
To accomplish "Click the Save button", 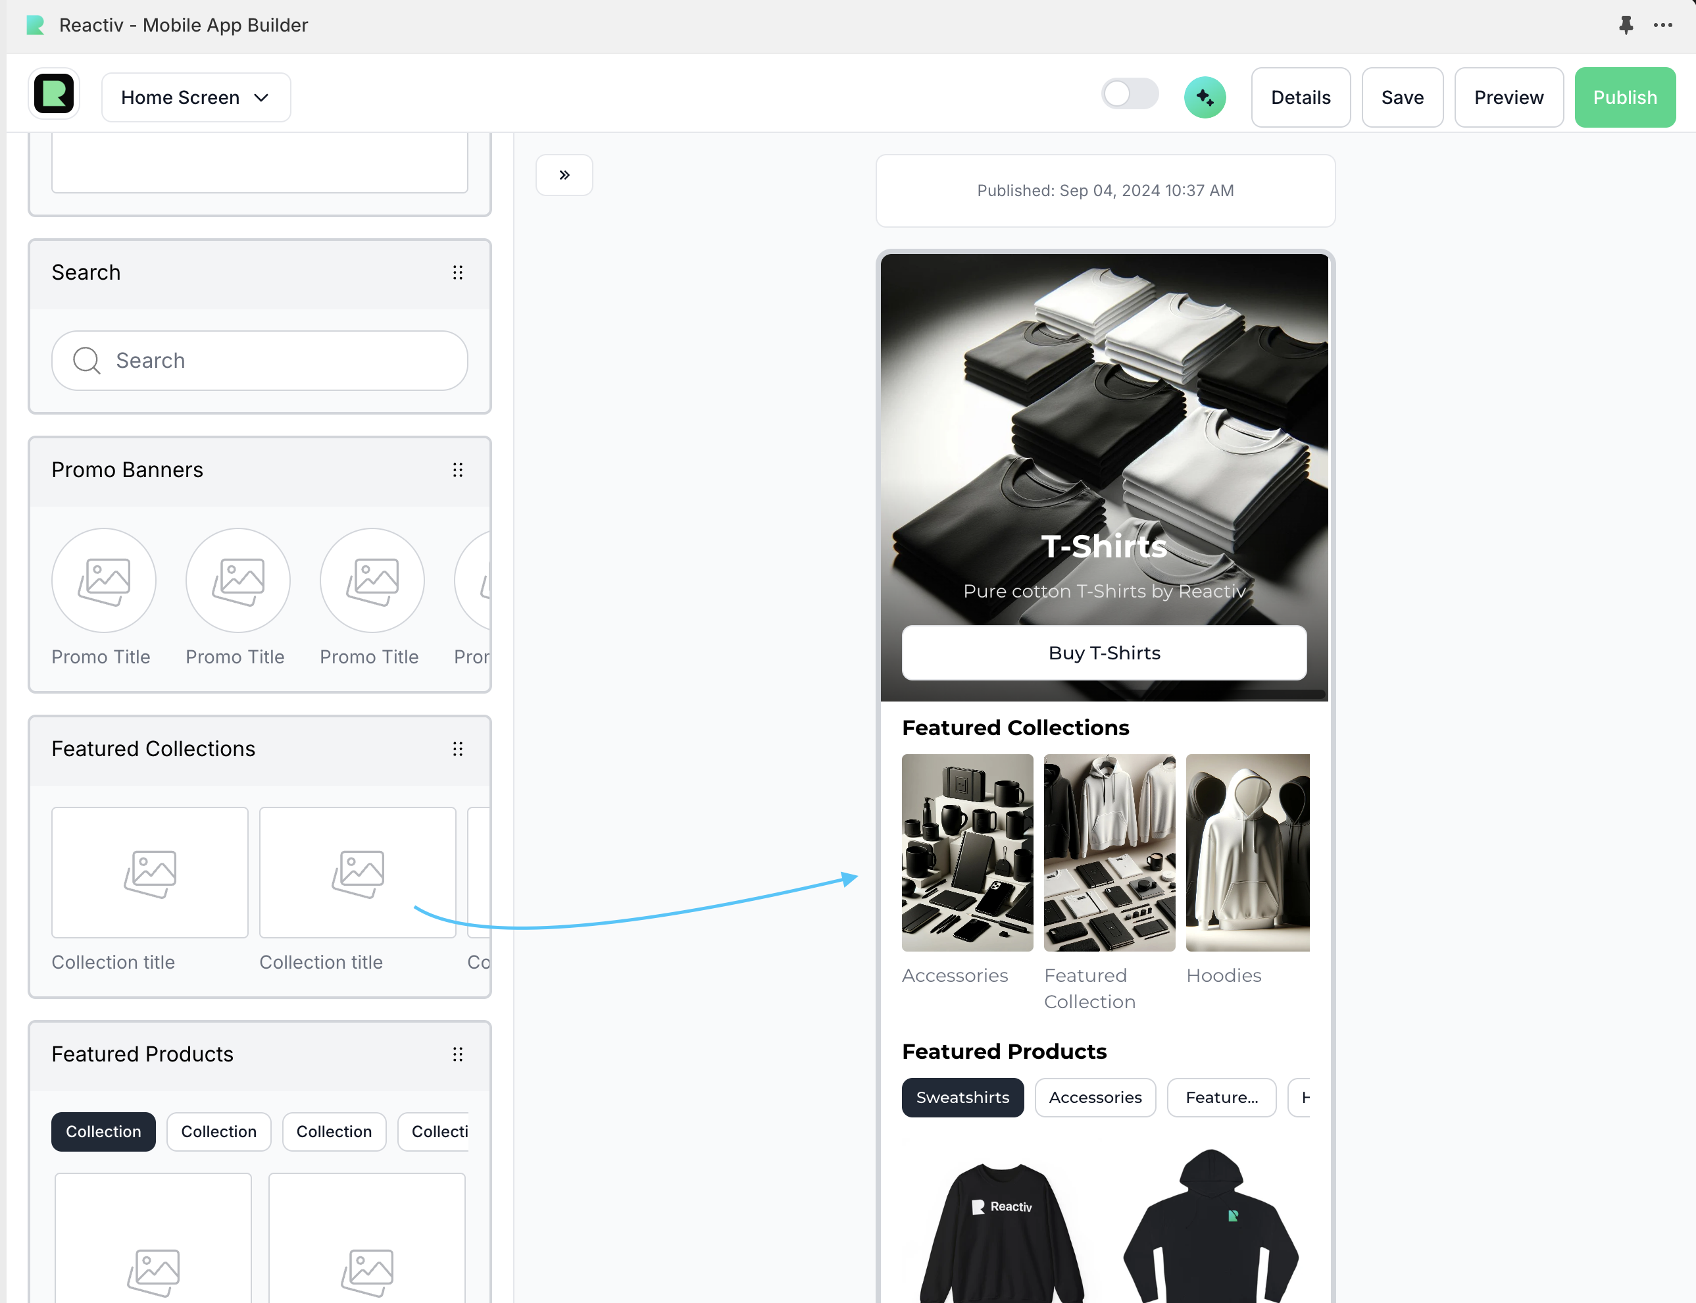I will (1401, 97).
